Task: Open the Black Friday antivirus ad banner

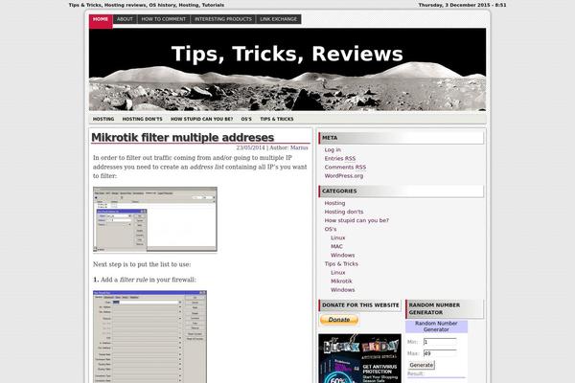Action: [x=359, y=358]
